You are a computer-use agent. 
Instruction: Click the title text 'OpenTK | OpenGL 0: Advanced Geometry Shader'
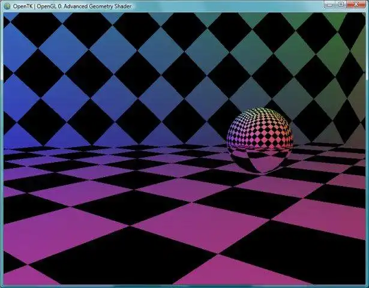(72, 7)
